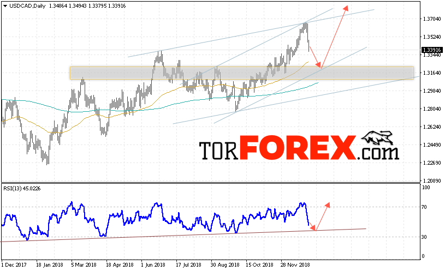This screenshot has width=445, height=271.
Task: Select the 1.34864 open price value
Action: [58, 6]
